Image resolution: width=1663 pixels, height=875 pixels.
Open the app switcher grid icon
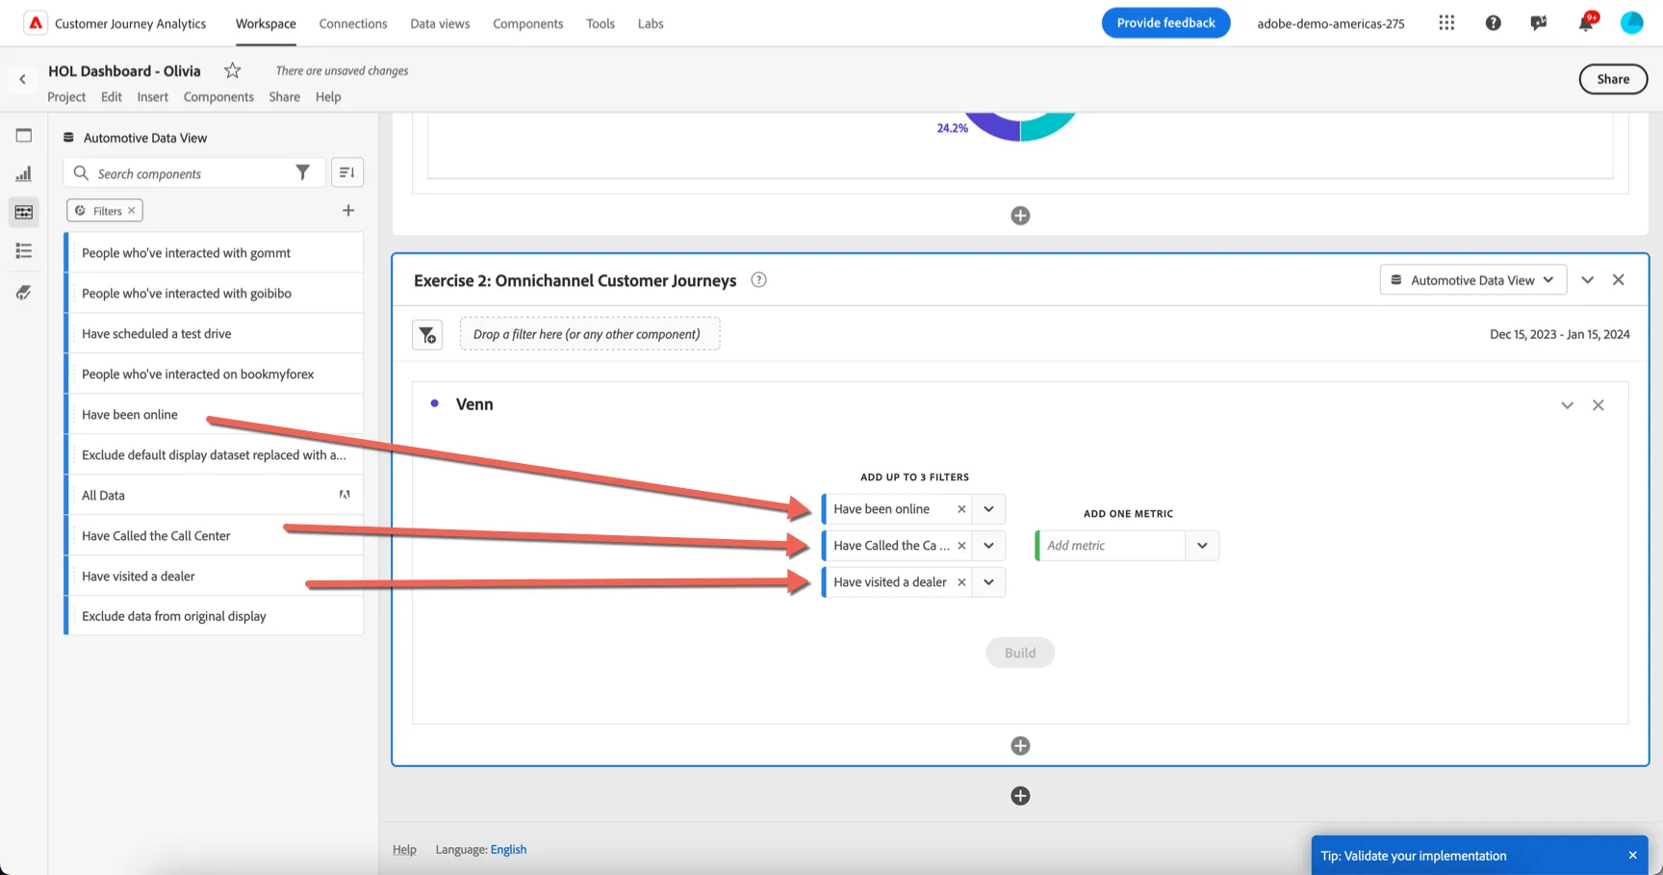pos(1446,23)
